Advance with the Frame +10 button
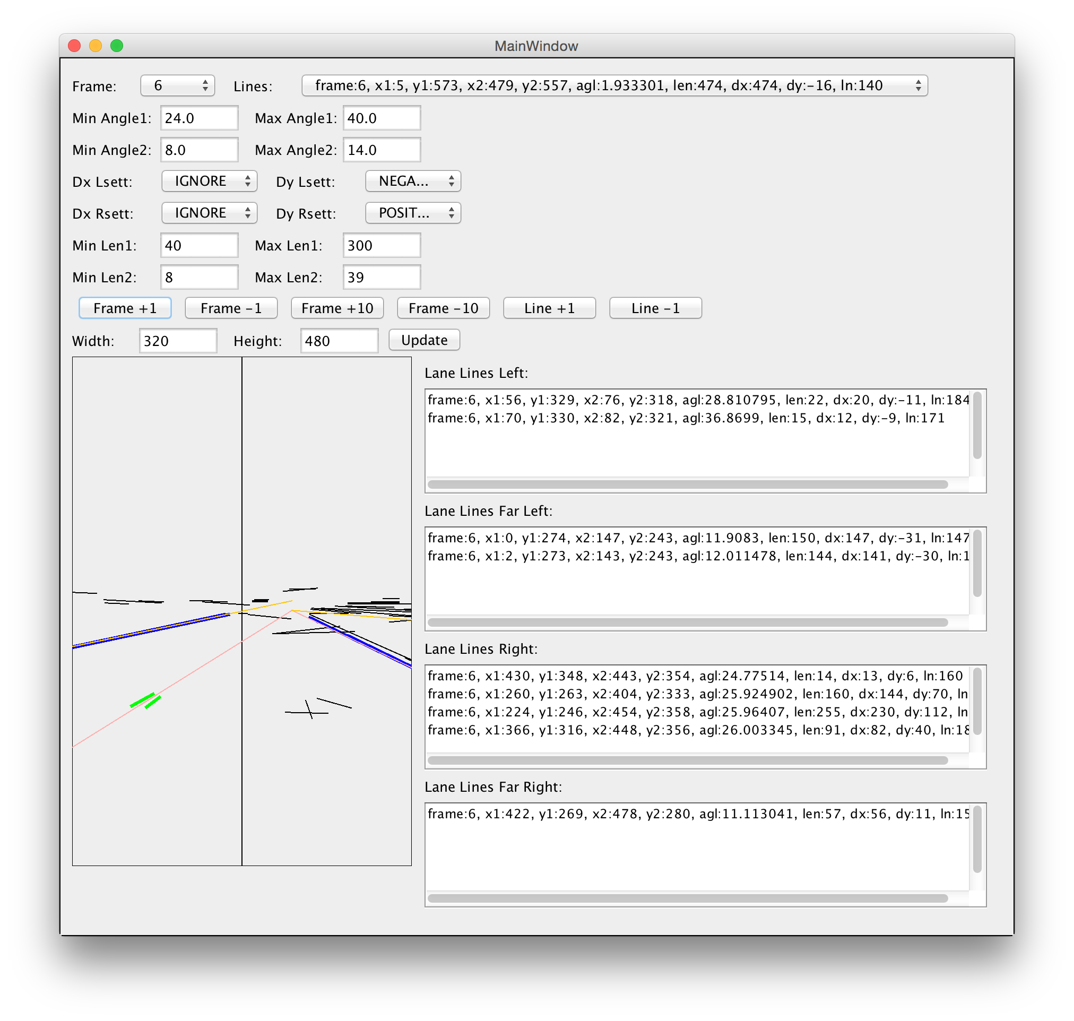 [337, 309]
